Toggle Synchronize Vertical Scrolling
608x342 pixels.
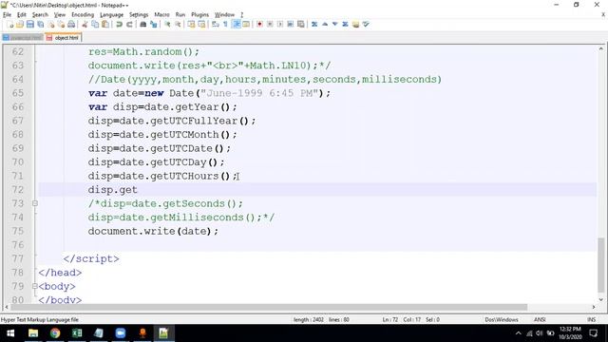192,25
